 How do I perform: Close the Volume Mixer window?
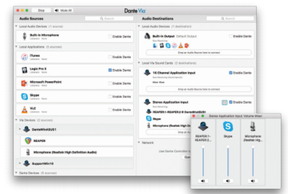coord(193,116)
